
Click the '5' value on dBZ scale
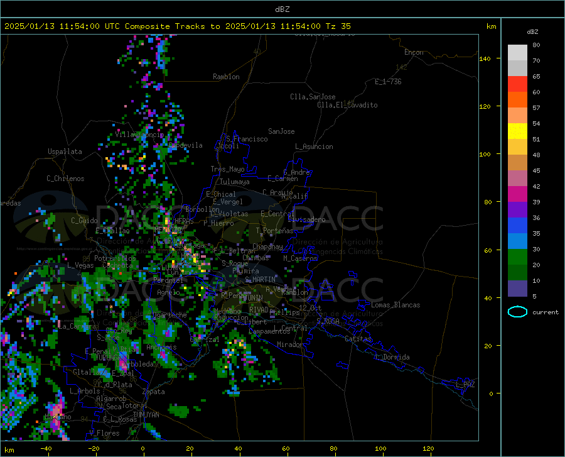pyautogui.click(x=534, y=297)
